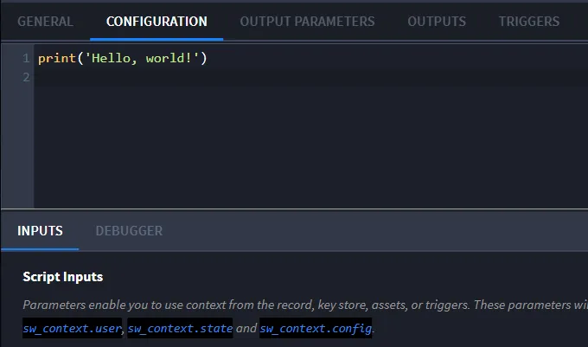The image size is (588, 347).
Task: Go to the OUTPUTS tab
Action: pyautogui.click(x=437, y=22)
